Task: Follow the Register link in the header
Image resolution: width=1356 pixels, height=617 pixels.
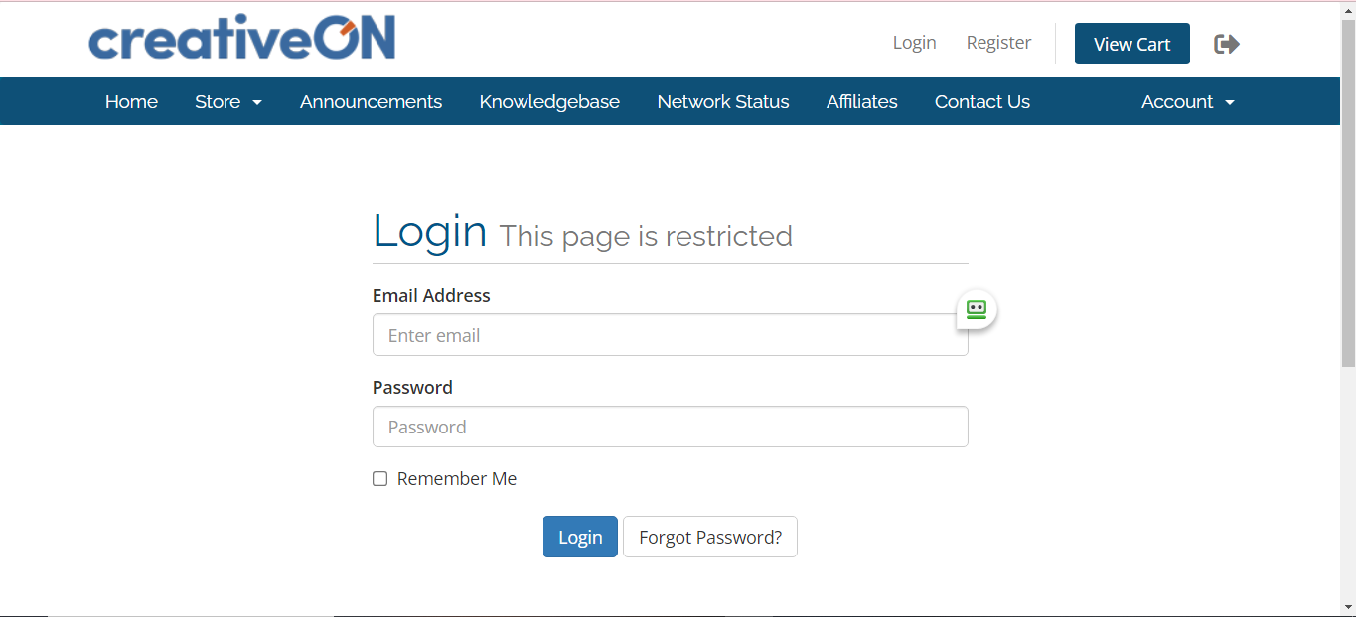Action: pos(998,43)
